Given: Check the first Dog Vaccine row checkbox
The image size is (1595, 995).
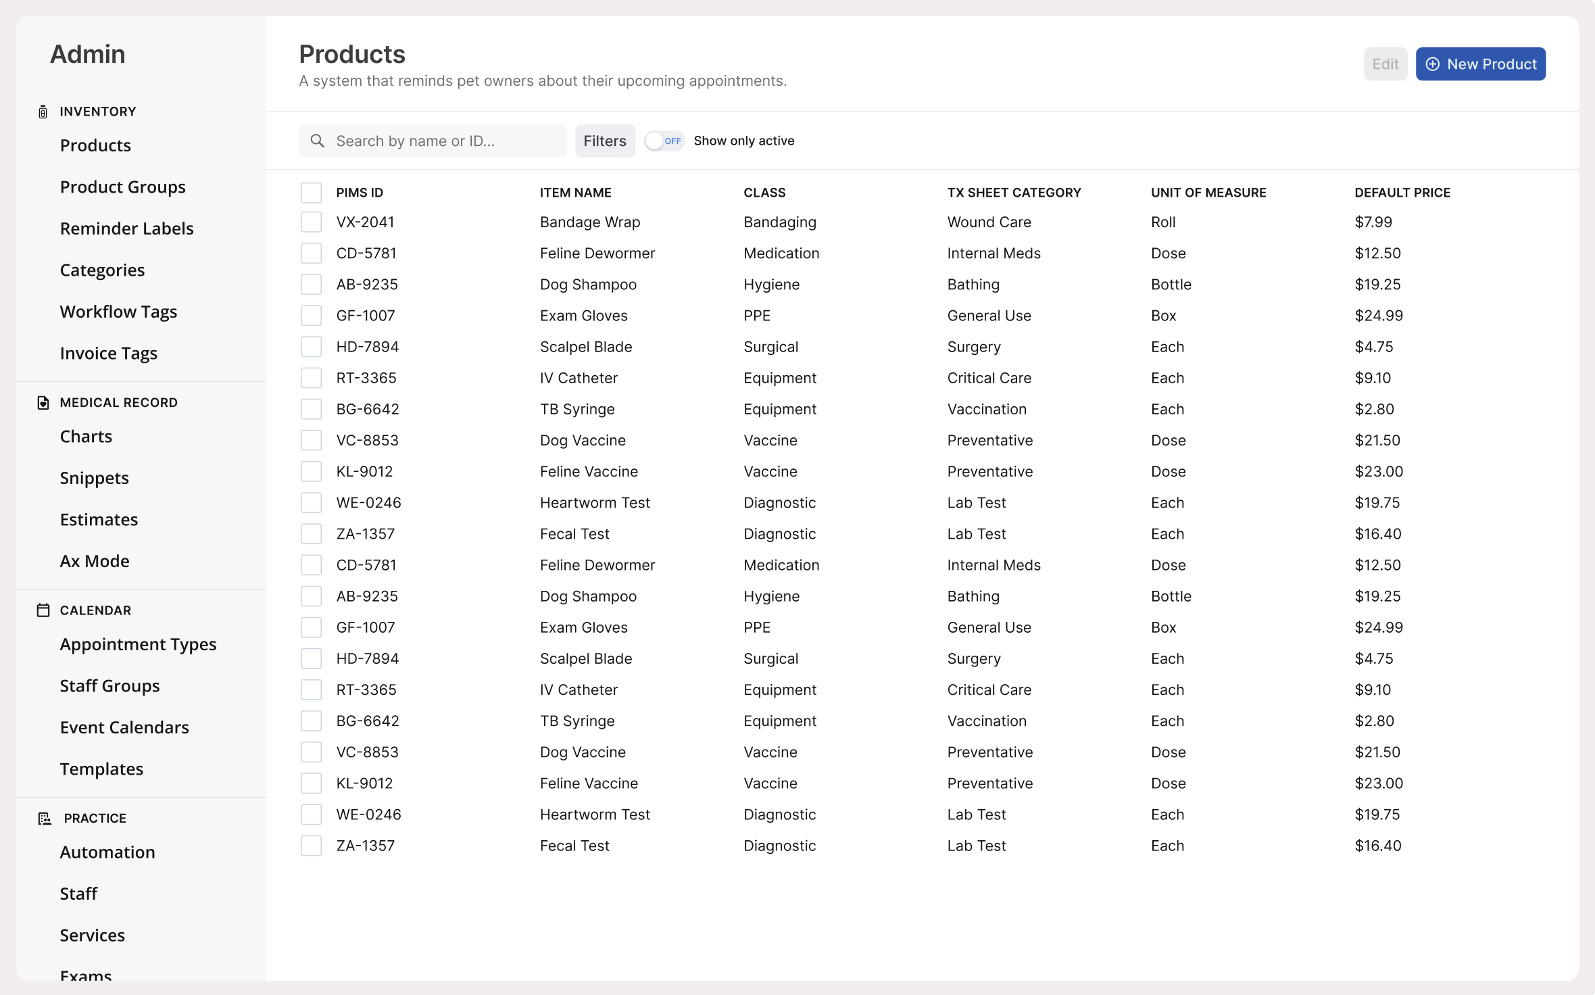Looking at the screenshot, I should pos(311,441).
